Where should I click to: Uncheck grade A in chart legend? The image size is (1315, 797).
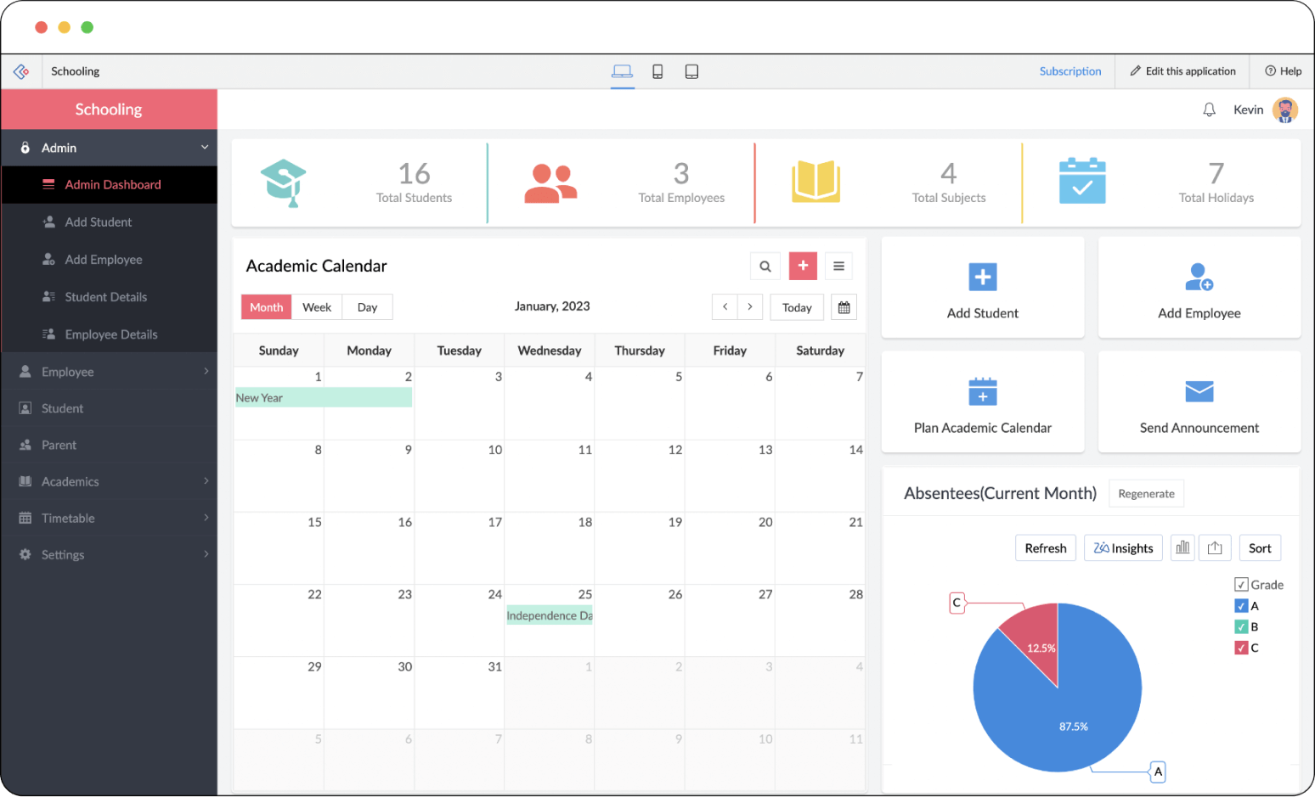point(1241,606)
